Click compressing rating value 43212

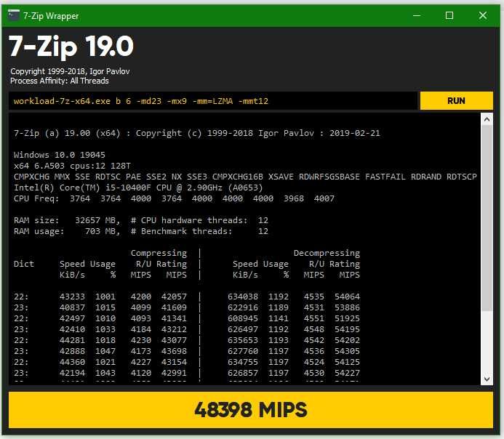[174, 329]
